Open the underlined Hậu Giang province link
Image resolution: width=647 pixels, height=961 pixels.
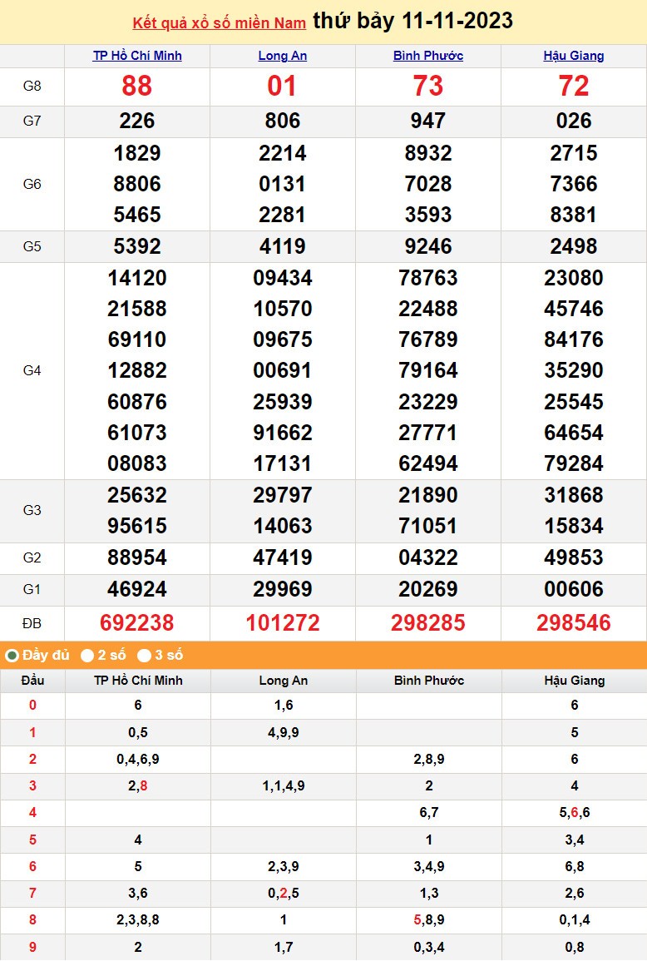coord(574,56)
